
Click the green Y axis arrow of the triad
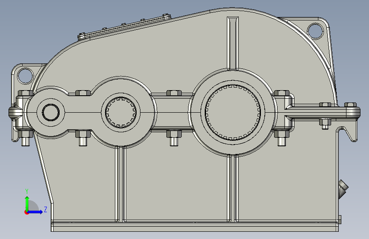pos(27,204)
